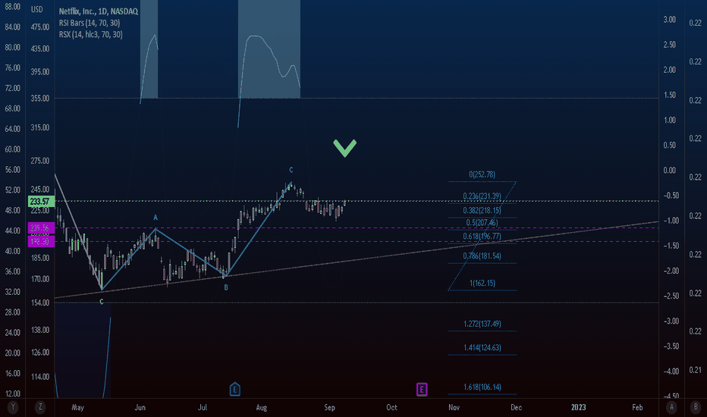Click May on the time axis

coord(77,408)
